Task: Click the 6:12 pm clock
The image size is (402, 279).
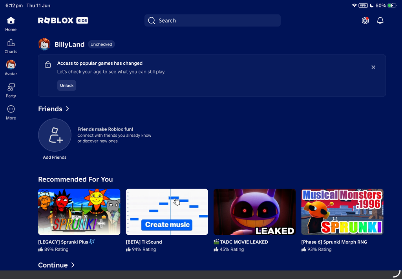Action: [14, 5]
